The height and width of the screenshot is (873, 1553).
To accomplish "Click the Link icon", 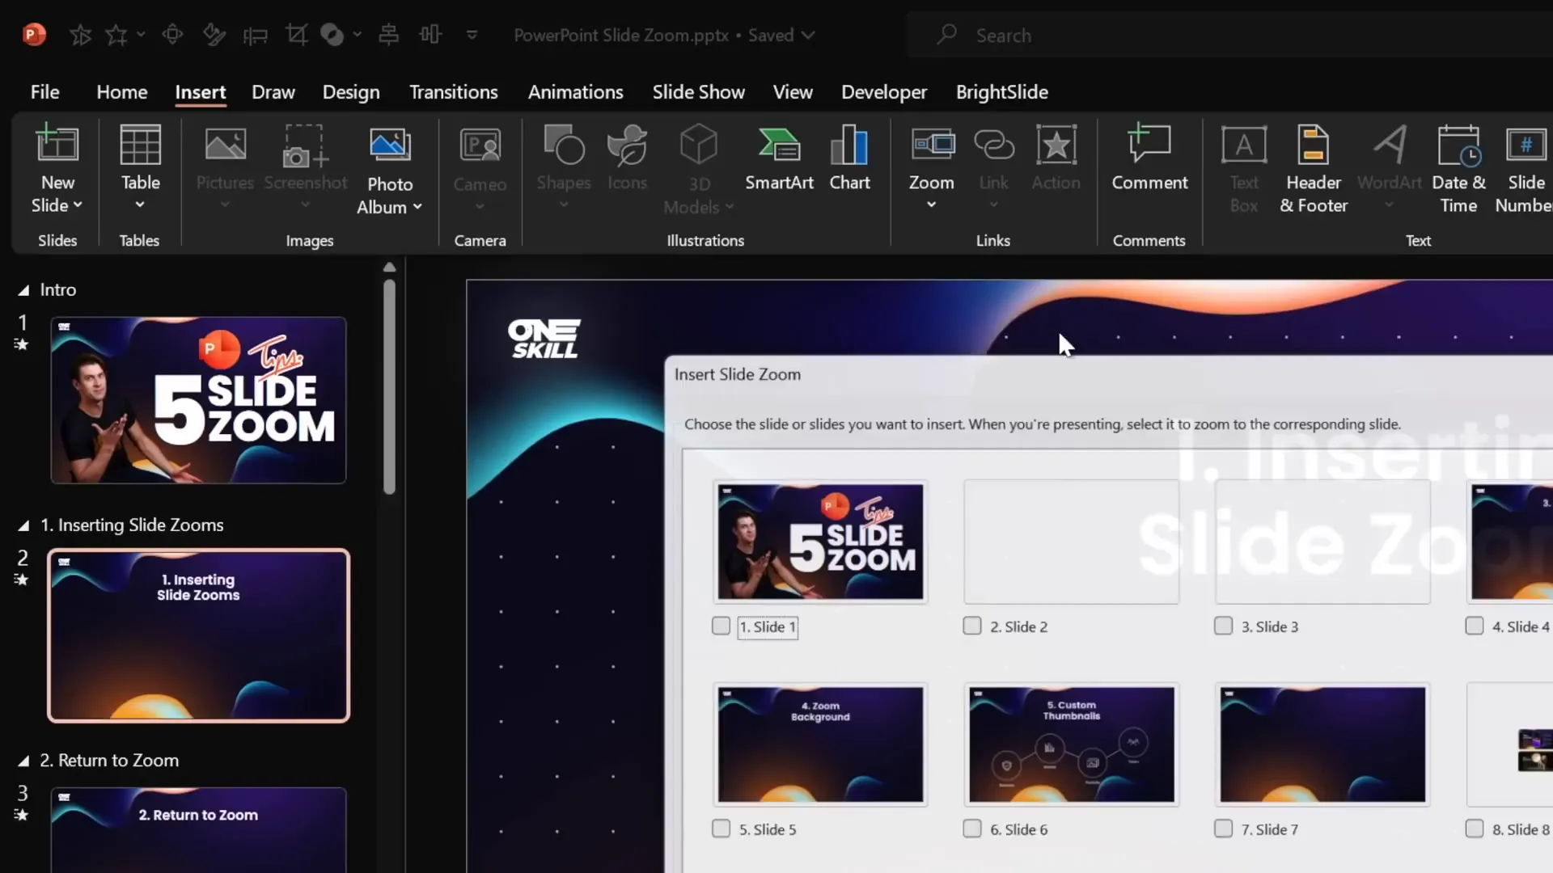I will (x=994, y=145).
